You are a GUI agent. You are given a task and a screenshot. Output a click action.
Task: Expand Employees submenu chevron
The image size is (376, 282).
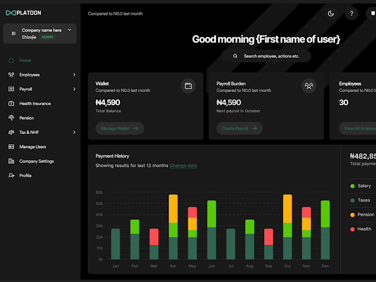click(x=74, y=75)
